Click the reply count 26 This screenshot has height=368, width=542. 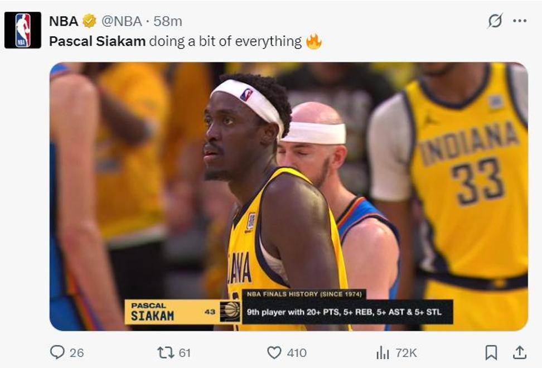[77, 353]
